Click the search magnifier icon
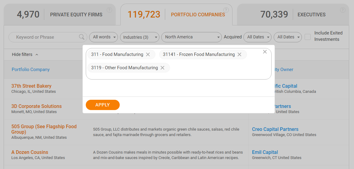The width and height of the screenshot is (354, 169). pyautogui.click(x=82, y=37)
